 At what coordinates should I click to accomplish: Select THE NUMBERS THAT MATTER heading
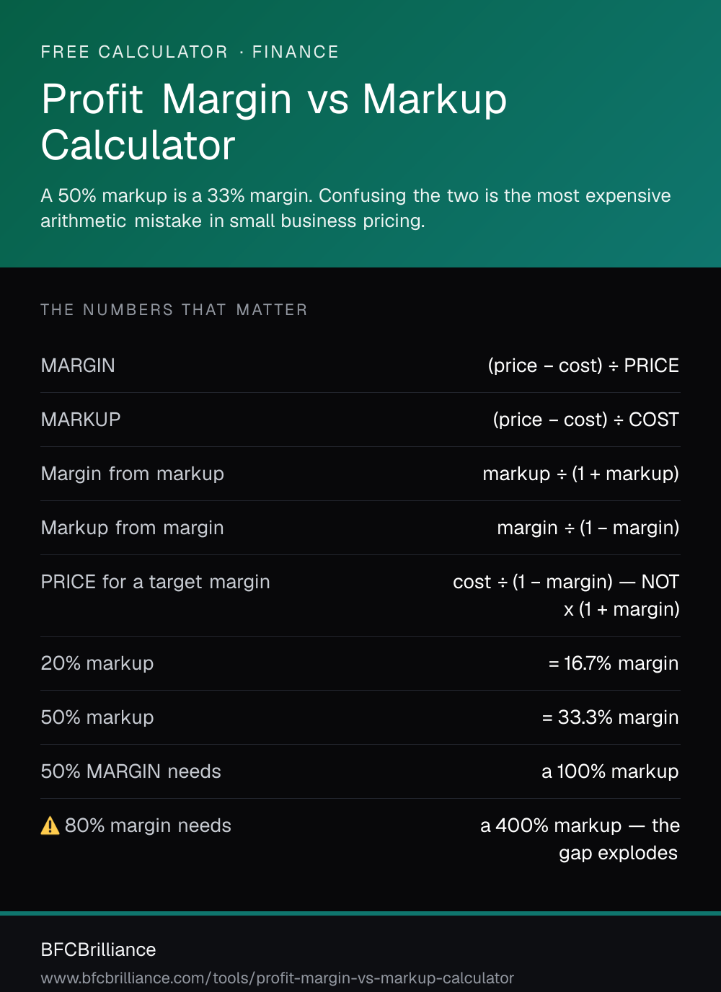coord(174,310)
